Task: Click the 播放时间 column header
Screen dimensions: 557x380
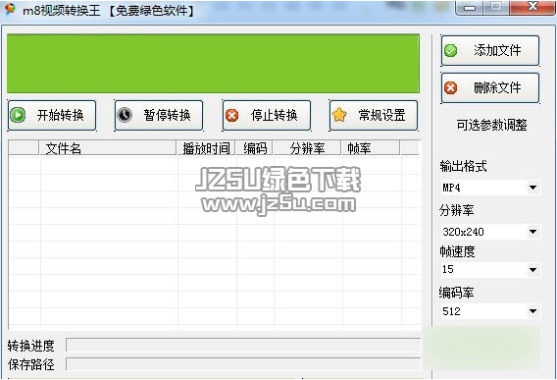Action: point(206,148)
